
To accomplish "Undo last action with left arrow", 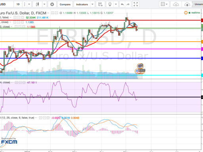I will coord(123,4).
